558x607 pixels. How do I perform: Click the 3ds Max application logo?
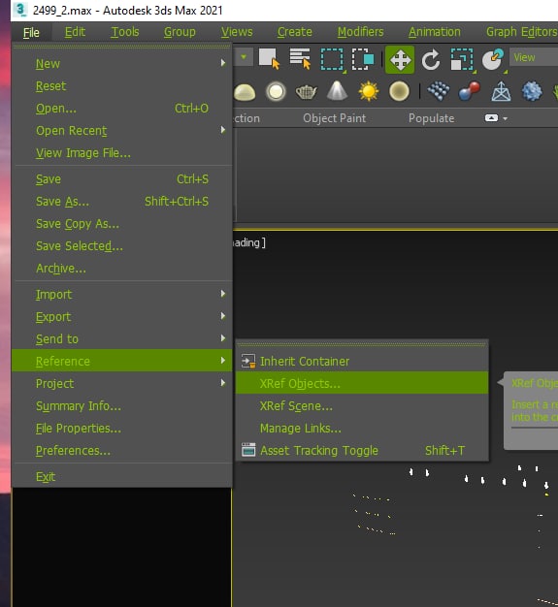tap(19, 10)
